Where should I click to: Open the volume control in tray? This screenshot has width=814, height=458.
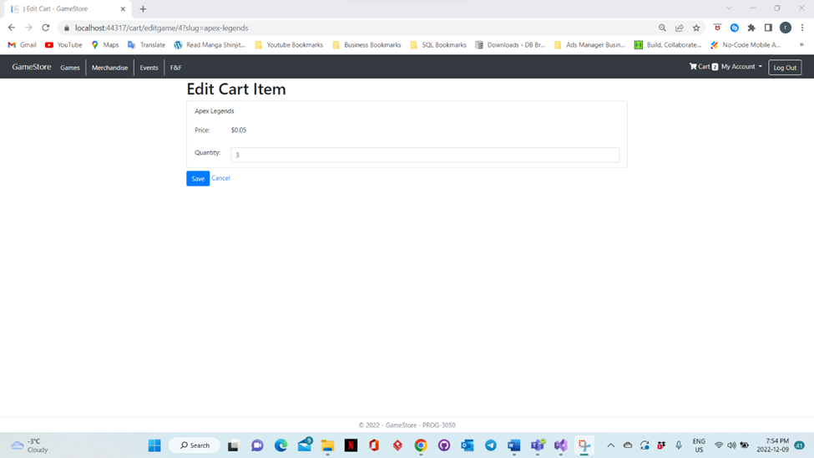[x=731, y=445]
